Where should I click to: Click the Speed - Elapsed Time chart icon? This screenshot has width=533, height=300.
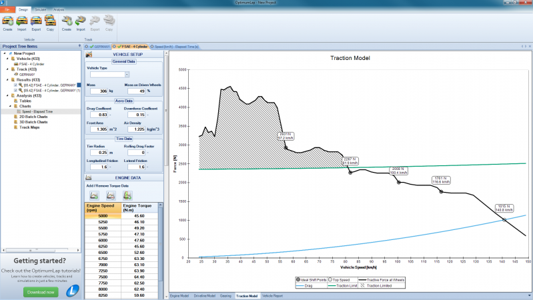19,111
